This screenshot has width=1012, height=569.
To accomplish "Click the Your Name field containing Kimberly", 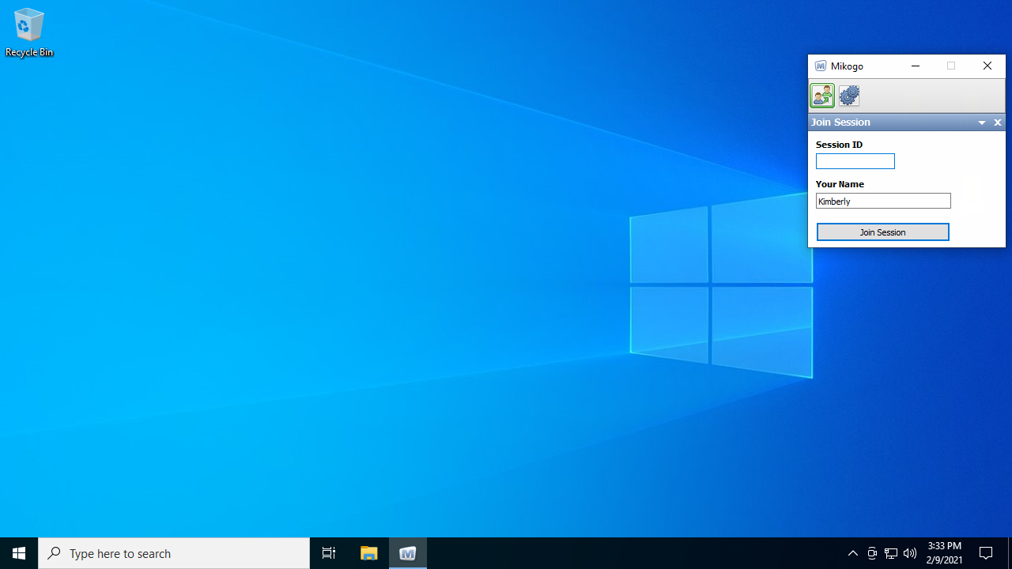I will coord(882,202).
